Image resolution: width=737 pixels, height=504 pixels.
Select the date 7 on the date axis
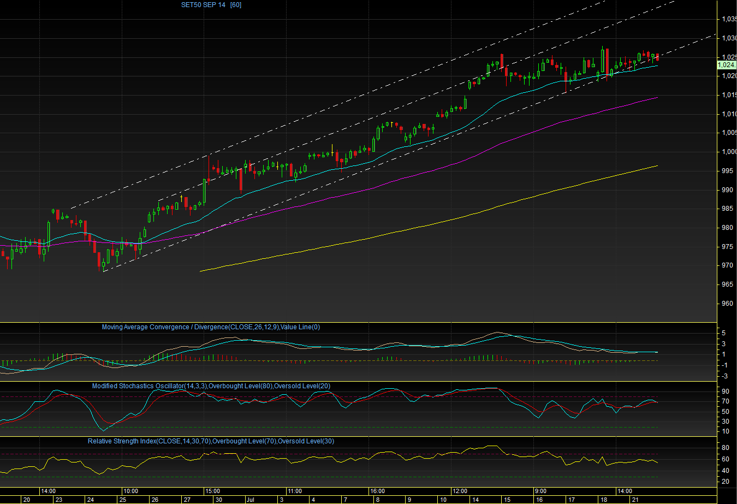pos(345,500)
